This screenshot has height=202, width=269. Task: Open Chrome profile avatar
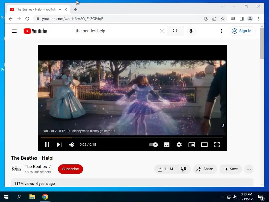pos(250,19)
